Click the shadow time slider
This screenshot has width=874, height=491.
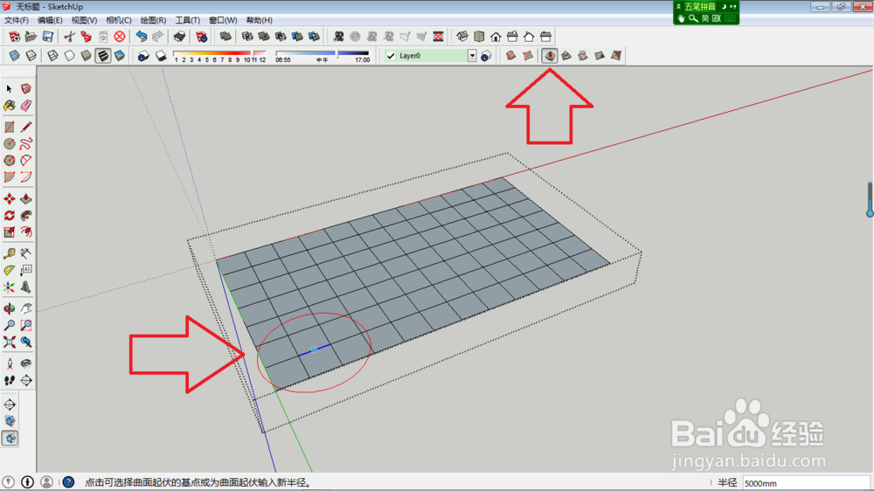pos(323,53)
